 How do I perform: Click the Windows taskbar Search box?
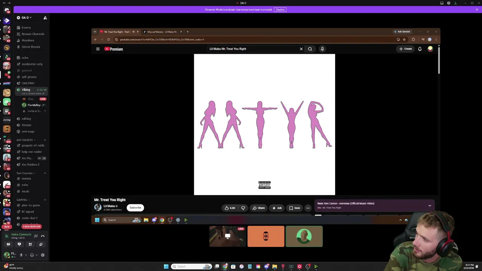191,266
